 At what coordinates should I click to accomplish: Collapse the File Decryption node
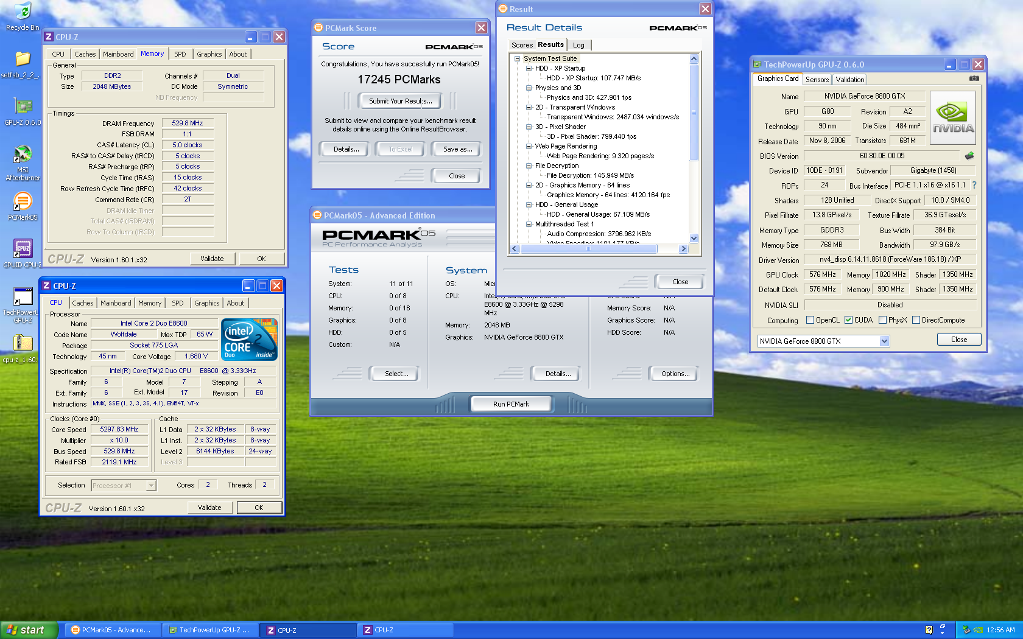point(529,166)
